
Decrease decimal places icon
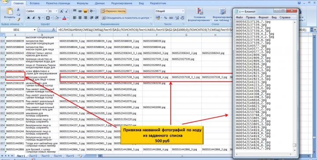click(182, 18)
